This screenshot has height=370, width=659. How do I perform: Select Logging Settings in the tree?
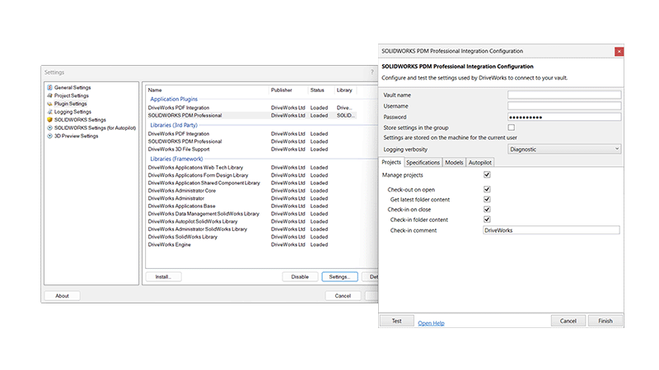point(72,112)
